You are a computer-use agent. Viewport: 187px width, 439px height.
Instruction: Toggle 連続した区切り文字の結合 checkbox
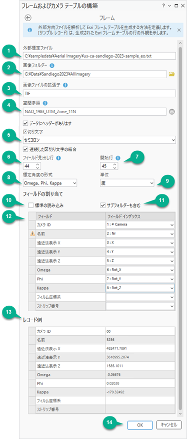[25, 149]
